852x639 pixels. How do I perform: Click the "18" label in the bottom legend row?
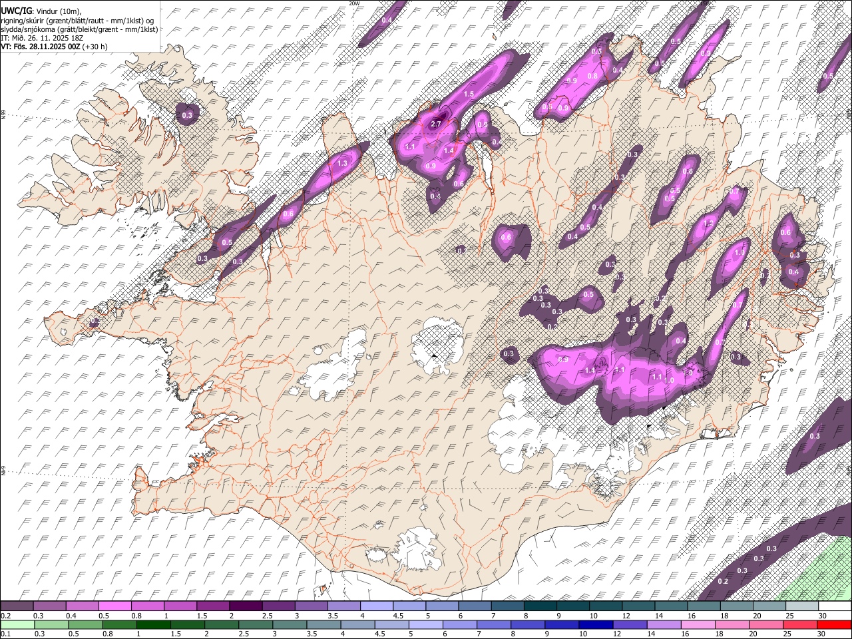tap(719, 634)
